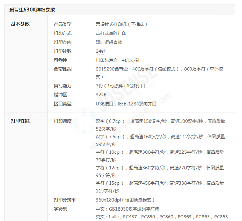
Task: Click the '59汉字/秒' text
Action: (x=106, y=144)
